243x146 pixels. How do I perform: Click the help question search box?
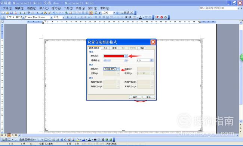tap(219, 8)
